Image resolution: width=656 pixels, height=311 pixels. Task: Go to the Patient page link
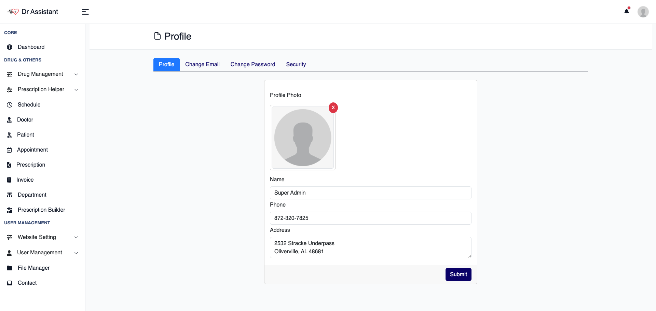(x=26, y=135)
